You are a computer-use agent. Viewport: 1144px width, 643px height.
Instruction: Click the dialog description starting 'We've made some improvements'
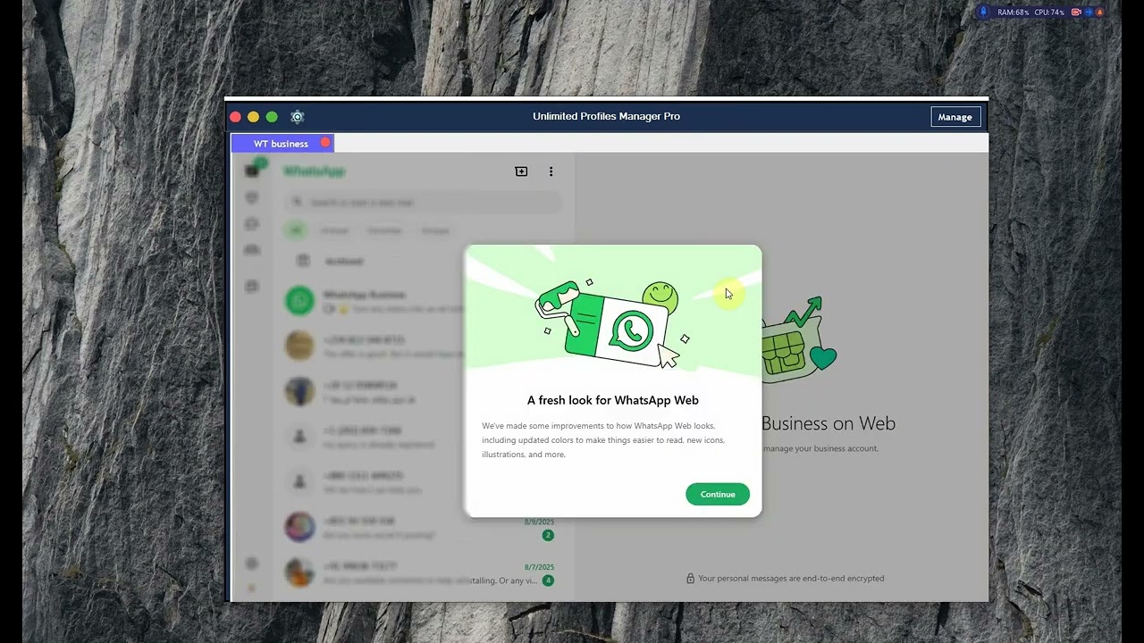[603, 440]
